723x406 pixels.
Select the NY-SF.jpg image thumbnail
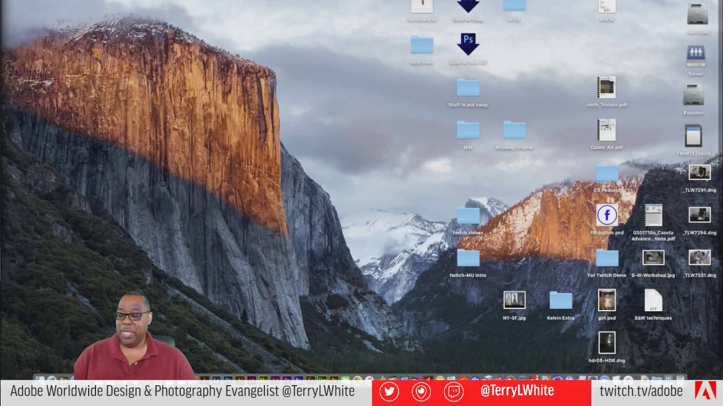pyautogui.click(x=515, y=300)
